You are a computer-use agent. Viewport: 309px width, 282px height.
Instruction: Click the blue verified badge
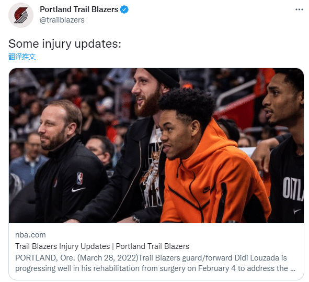(124, 9)
